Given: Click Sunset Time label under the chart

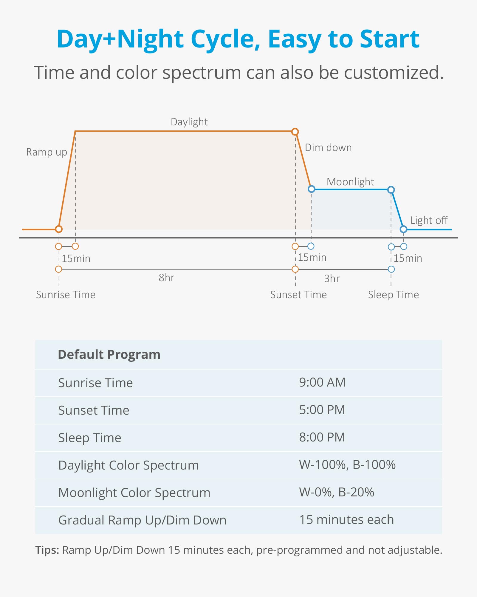Looking at the screenshot, I should tap(298, 295).
